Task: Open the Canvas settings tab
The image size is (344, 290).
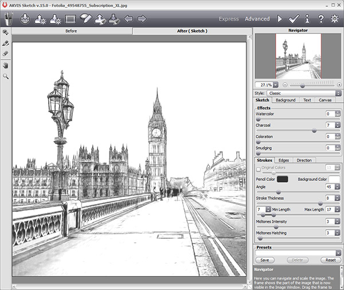Action: (325, 100)
